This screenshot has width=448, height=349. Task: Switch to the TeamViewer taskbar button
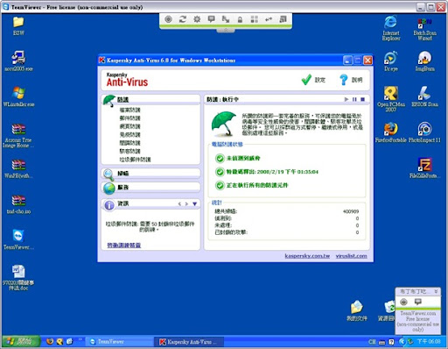119,341
